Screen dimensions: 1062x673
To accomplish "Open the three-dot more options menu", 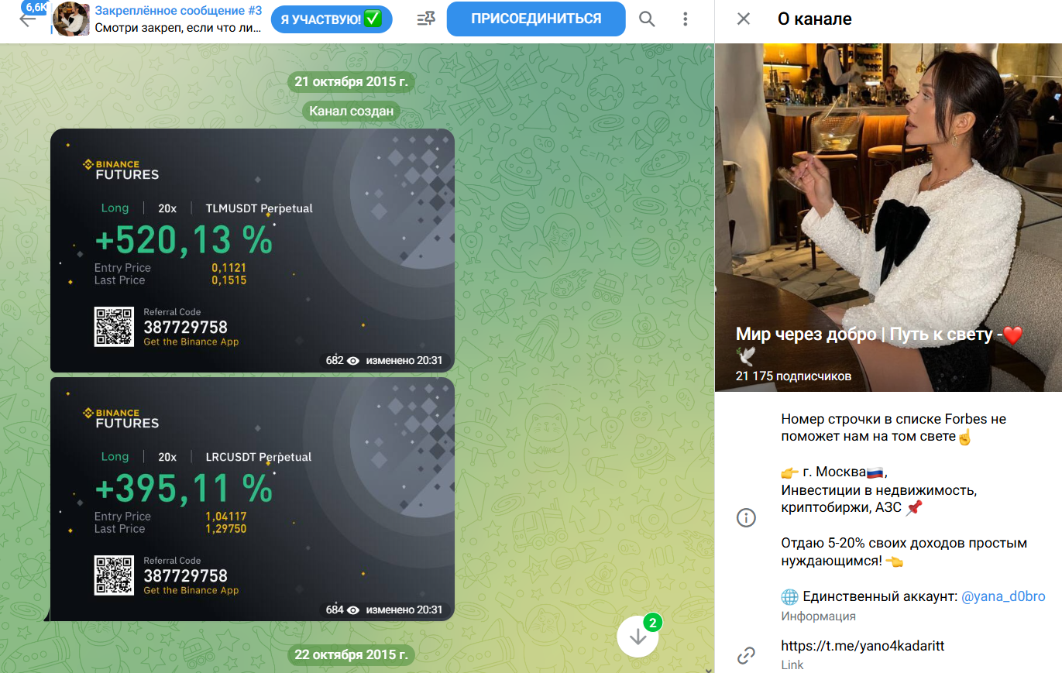I will click(x=685, y=19).
